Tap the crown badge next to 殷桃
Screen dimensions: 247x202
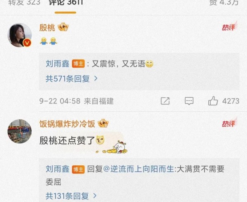coord(63,27)
